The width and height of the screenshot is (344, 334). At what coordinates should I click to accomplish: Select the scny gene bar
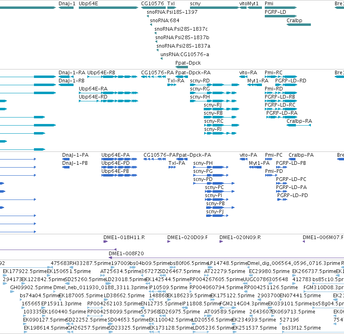tap(214, 8)
